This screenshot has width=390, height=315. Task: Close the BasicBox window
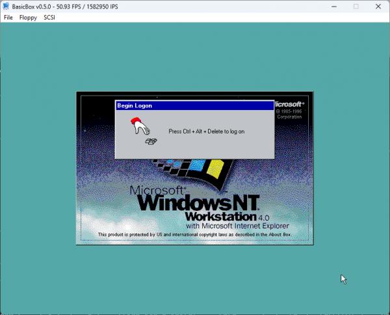point(378,7)
